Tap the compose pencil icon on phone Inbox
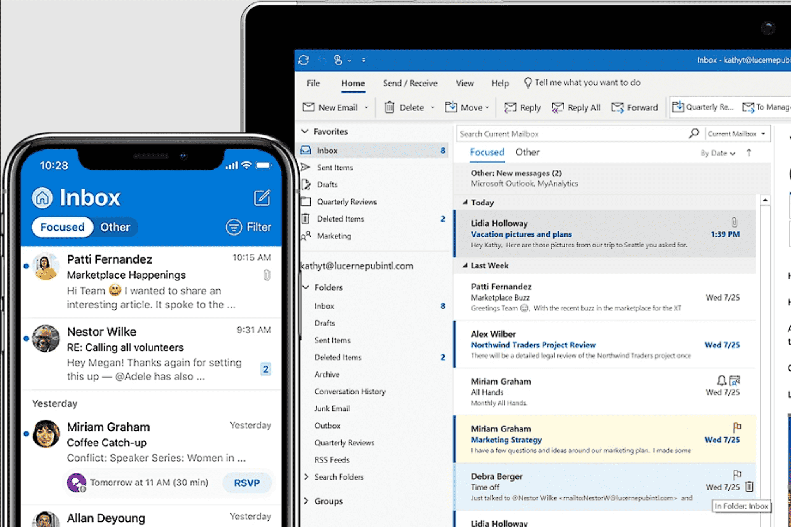 pos(262,198)
